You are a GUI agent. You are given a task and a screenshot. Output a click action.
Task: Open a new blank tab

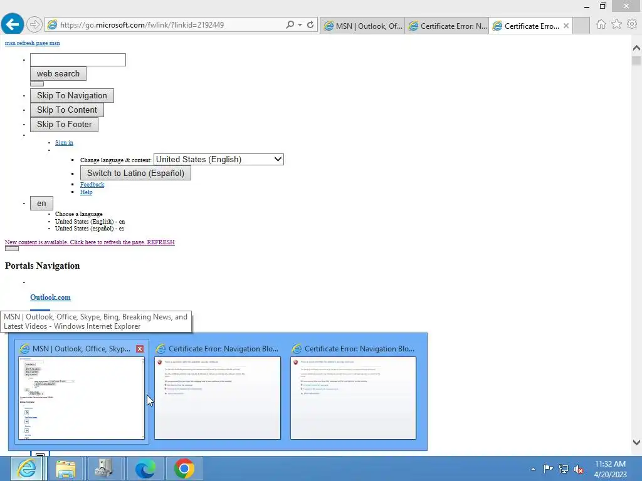click(x=581, y=26)
